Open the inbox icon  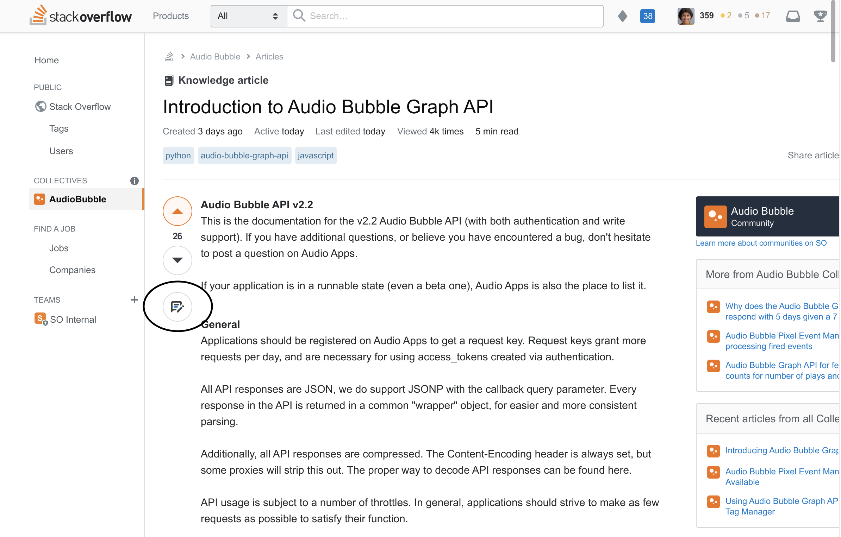[793, 16]
